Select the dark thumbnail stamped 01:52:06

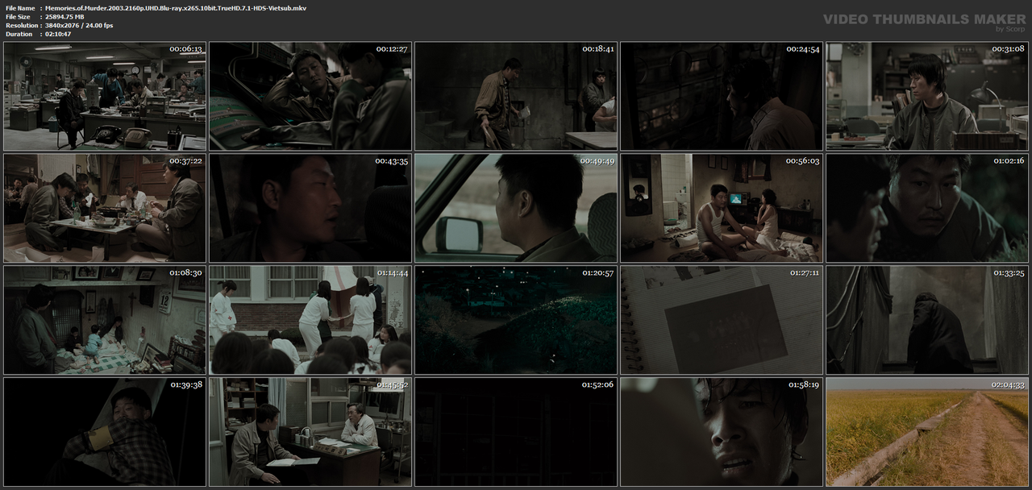click(516, 432)
